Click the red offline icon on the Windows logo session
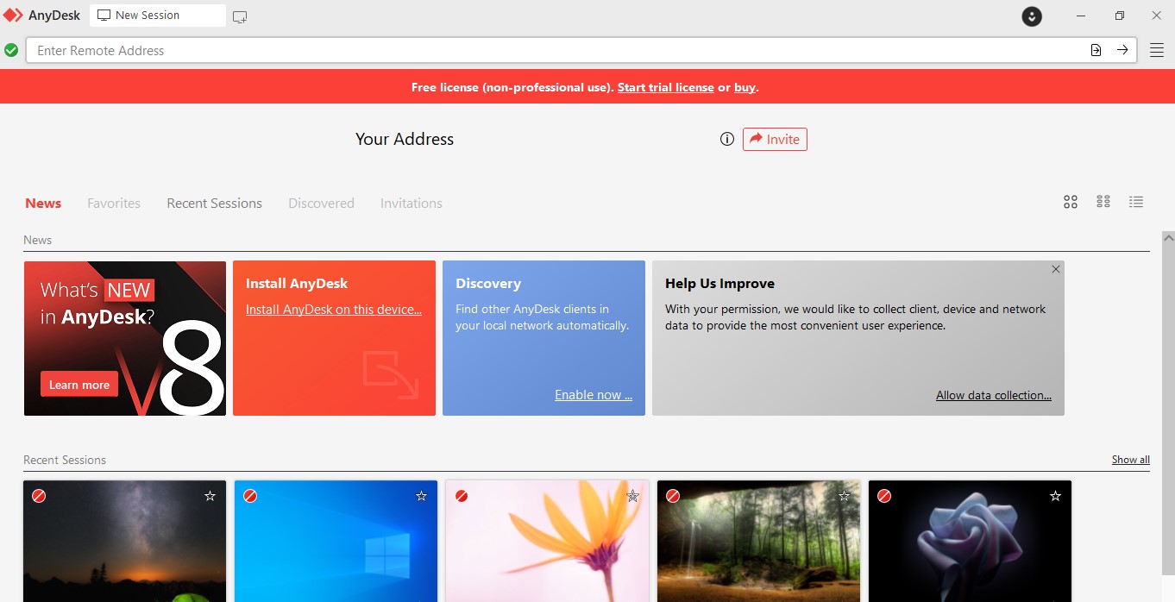Screen dimensions: 1175x602 coord(250,496)
